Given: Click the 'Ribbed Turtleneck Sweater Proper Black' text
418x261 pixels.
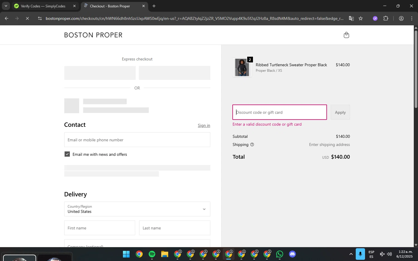Looking at the screenshot, I should tap(291, 65).
